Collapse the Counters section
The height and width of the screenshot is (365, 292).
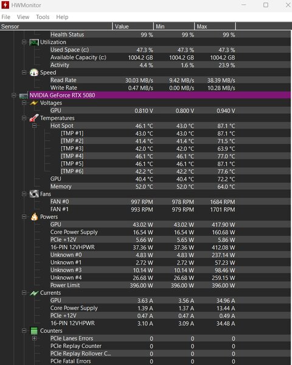[24, 331]
